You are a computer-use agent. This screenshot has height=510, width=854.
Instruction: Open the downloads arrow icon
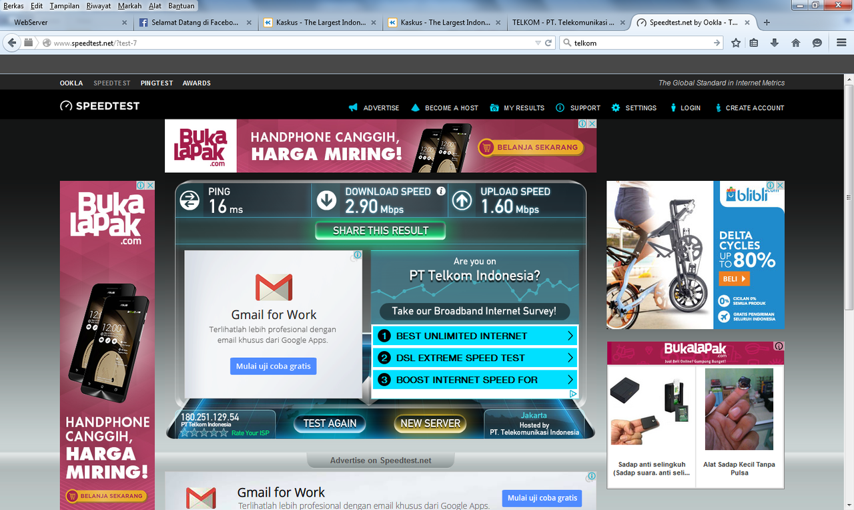[775, 43]
